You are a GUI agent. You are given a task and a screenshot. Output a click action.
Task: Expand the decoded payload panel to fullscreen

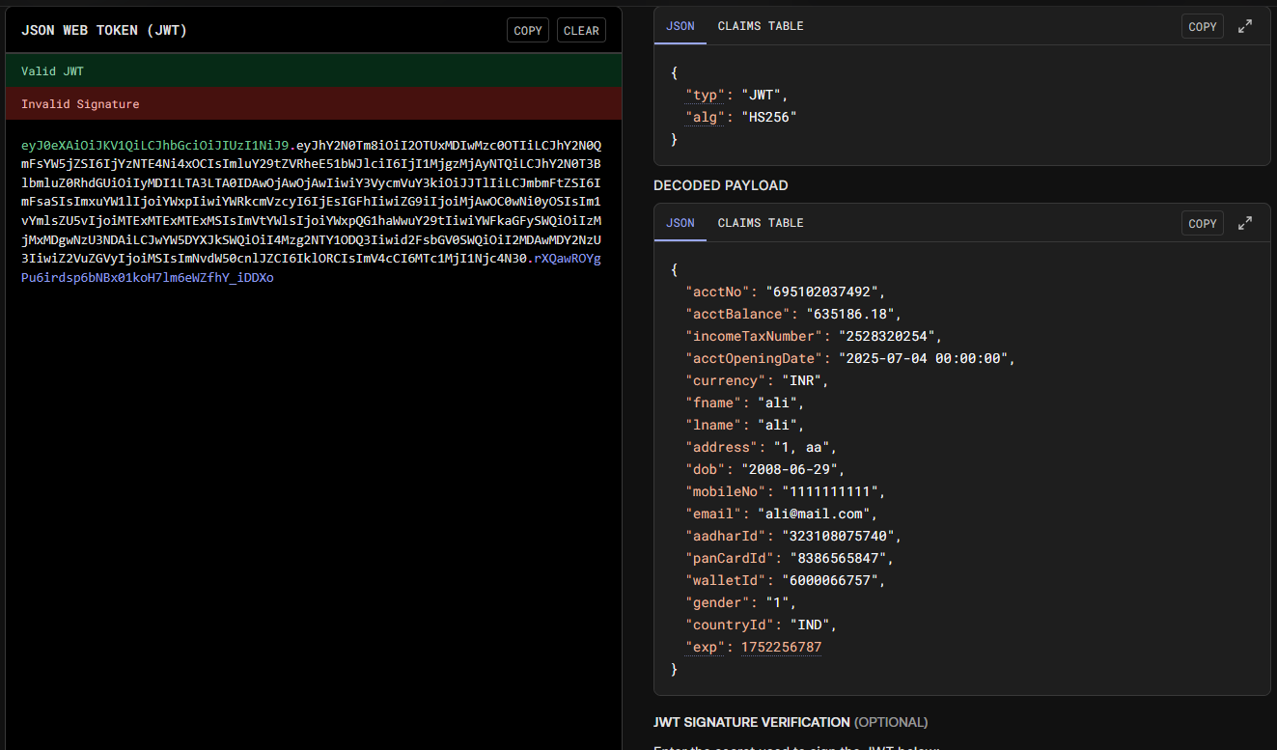click(1245, 223)
